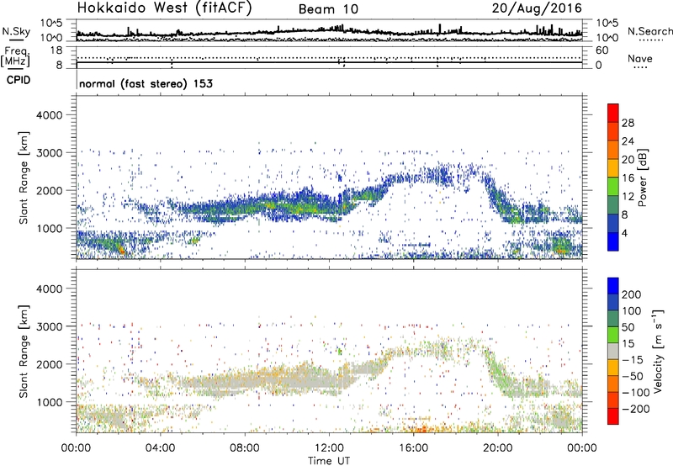Select the Beam 10 label
Image resolution: width=673 pixels, height=466 pixels.
pos(328,9)
